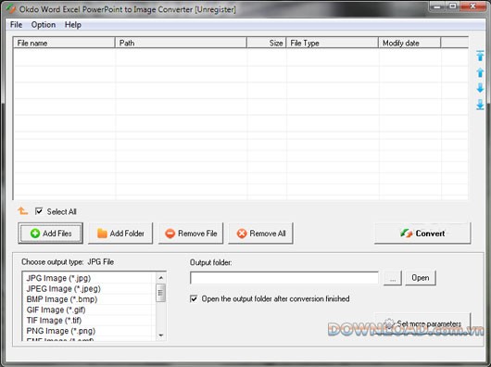Sort by Size column header
Screen dimensions: 491x367
coord(267,43)
